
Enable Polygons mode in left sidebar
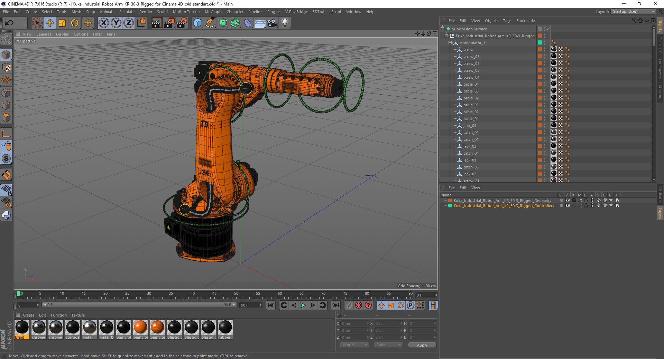click(6, 118)
